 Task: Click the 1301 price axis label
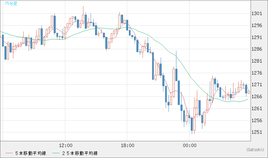point(257,14)
